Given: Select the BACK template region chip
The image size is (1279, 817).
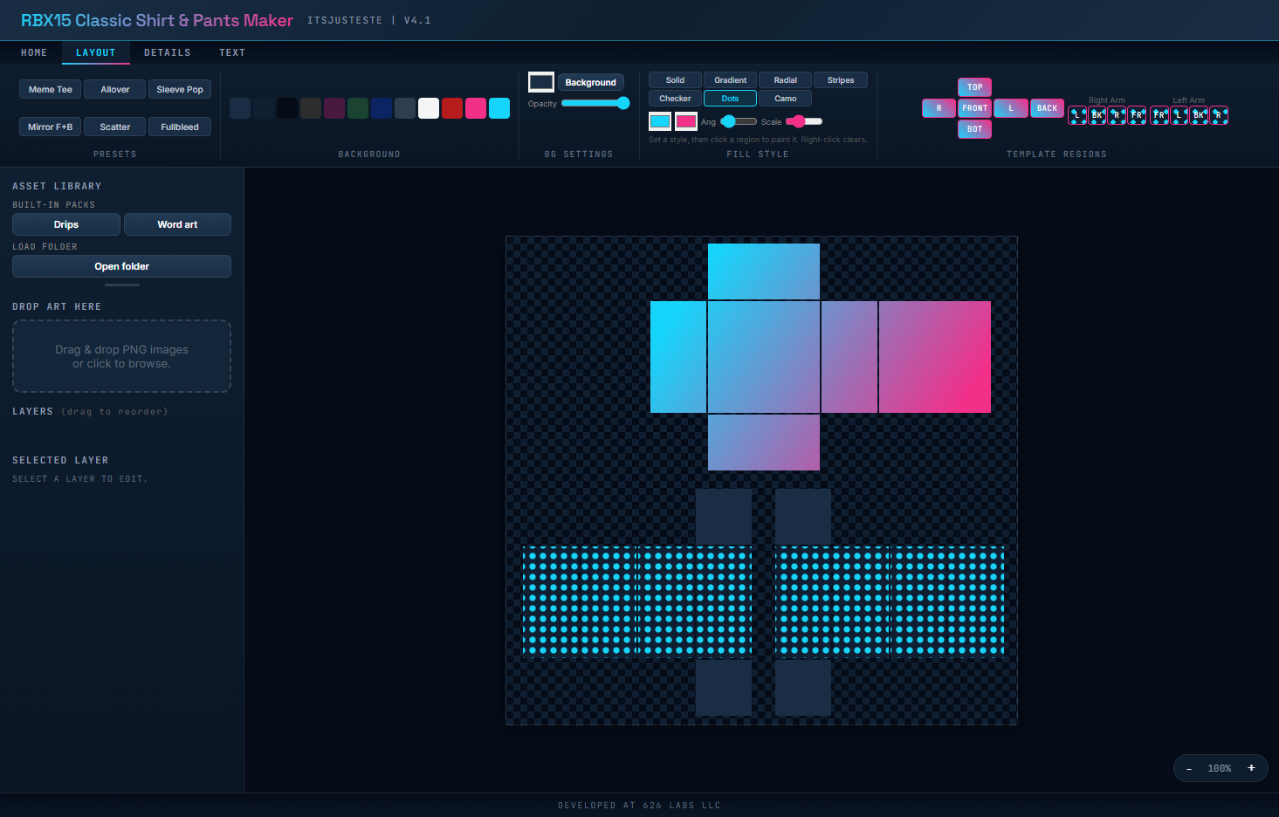Looking at the screenshot, I should 1047,108.
